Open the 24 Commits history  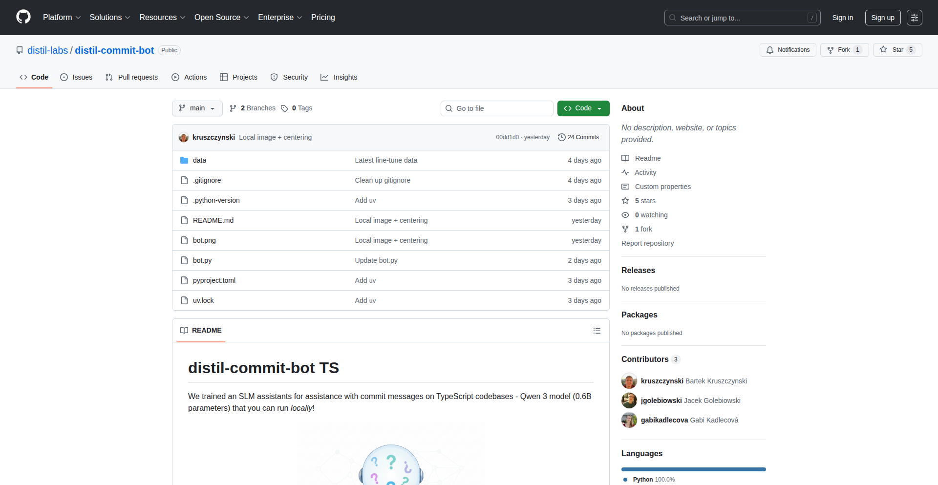click(x=578, y=137)
